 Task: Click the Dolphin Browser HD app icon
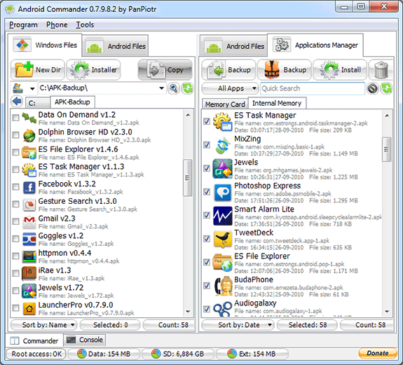[29, 135]
